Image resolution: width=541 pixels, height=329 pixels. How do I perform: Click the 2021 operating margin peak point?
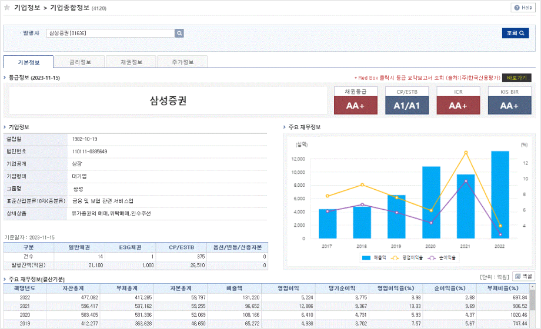point(466,152)
